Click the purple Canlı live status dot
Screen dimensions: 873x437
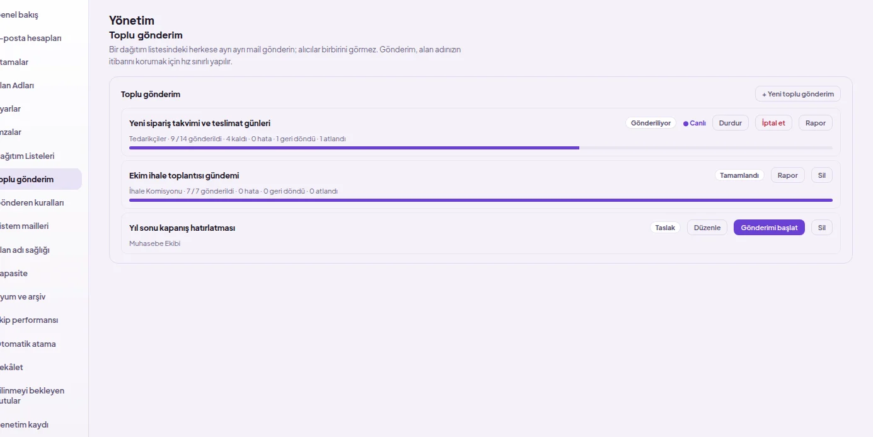pyautogui.click(x=686, y=124)
